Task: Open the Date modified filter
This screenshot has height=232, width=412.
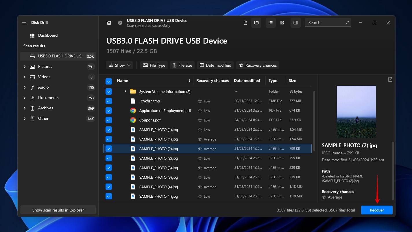Action: [215, 65]
